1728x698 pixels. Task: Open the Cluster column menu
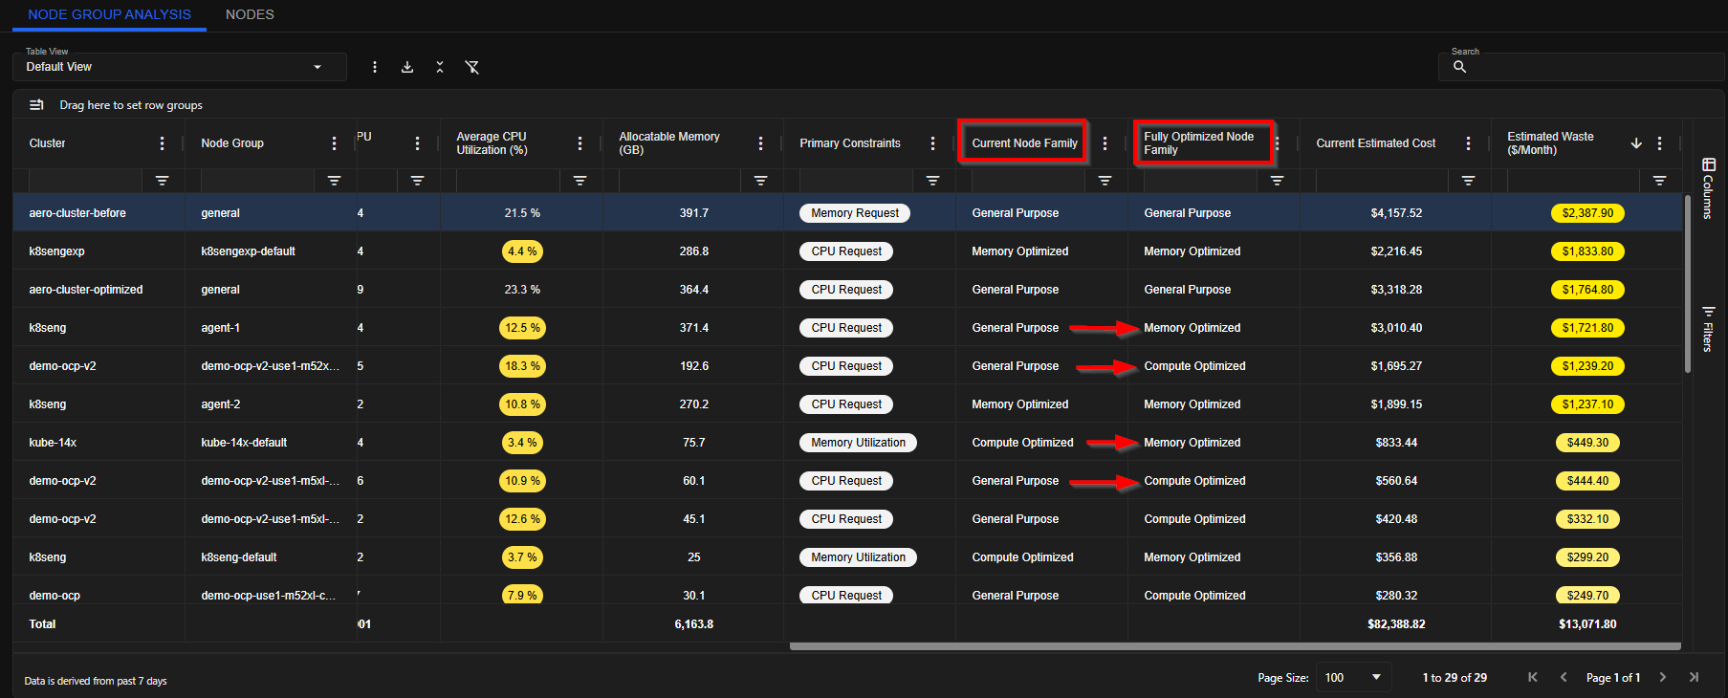(162, 143)
